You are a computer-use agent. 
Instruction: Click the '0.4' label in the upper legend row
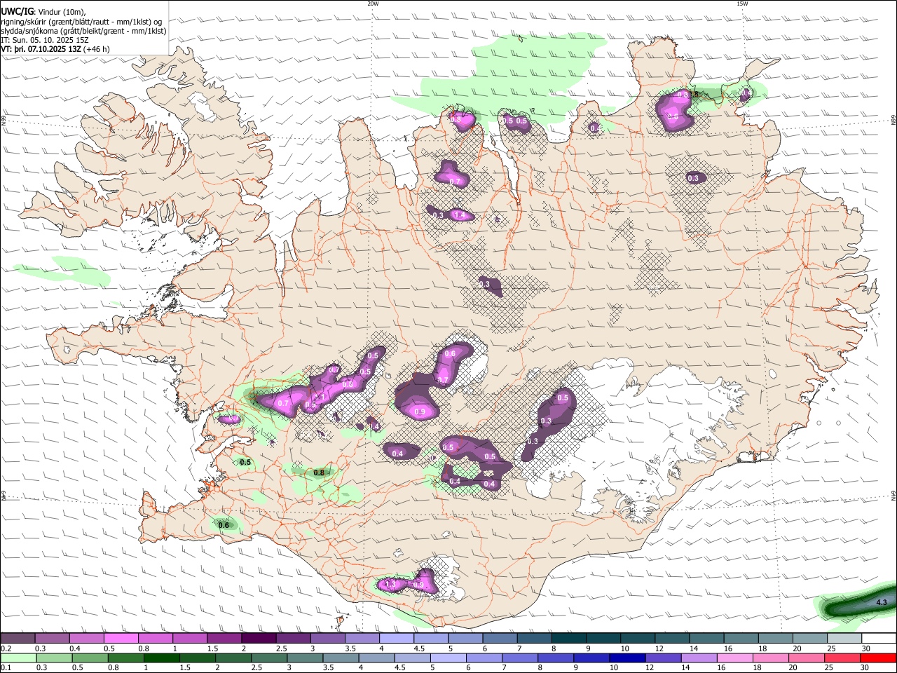(75, 648)
